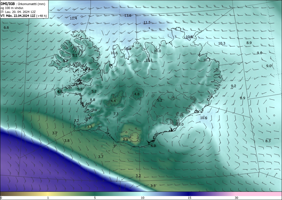This screenshot has height=200, width=282.
Task: Click the 6.6 value label on the map
Action: (6, 28)
